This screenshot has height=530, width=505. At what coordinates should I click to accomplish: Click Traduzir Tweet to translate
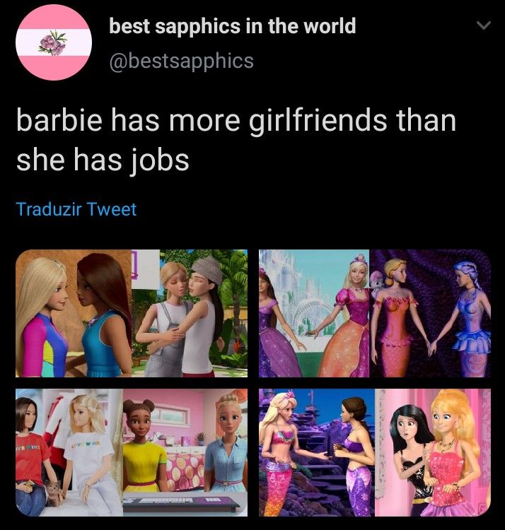(x=76, y=209)
